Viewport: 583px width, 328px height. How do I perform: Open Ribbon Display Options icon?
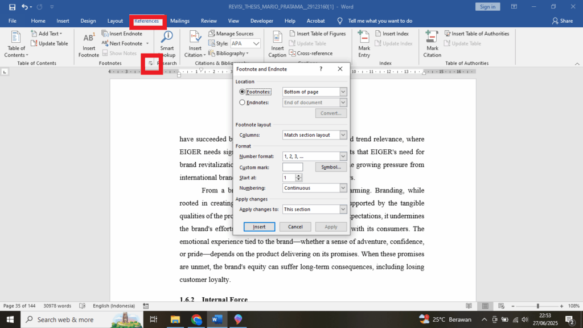pyautogui.click(x=514, y=7)
